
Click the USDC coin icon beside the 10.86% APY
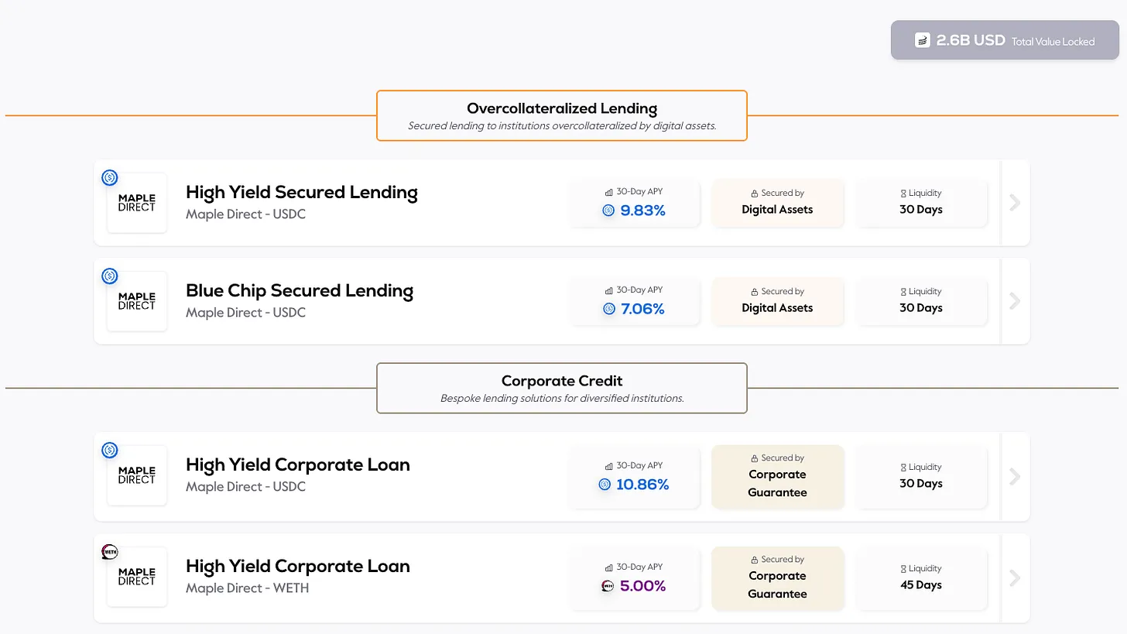(603, 485)
